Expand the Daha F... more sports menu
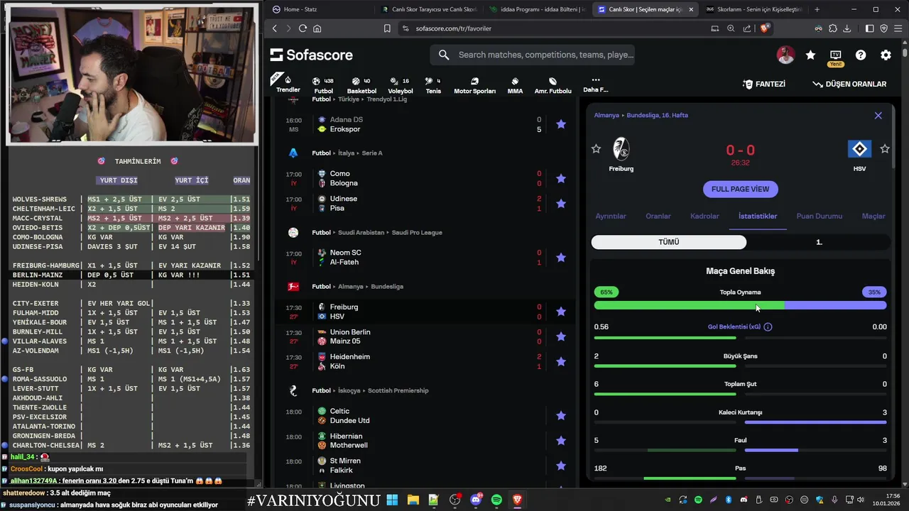The height and width of the screenshot is (511, 909). pyautogui.click(x=595, y=84)
